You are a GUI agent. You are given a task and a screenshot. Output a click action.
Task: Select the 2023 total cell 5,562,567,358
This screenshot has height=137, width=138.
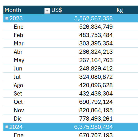93,18
